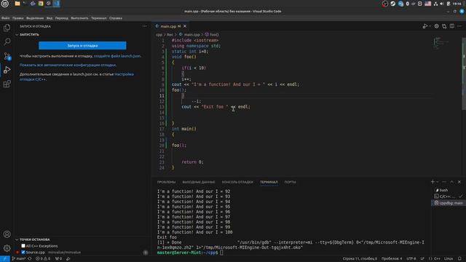Click the создайте файл launch.json link

[x=117, y=56]
